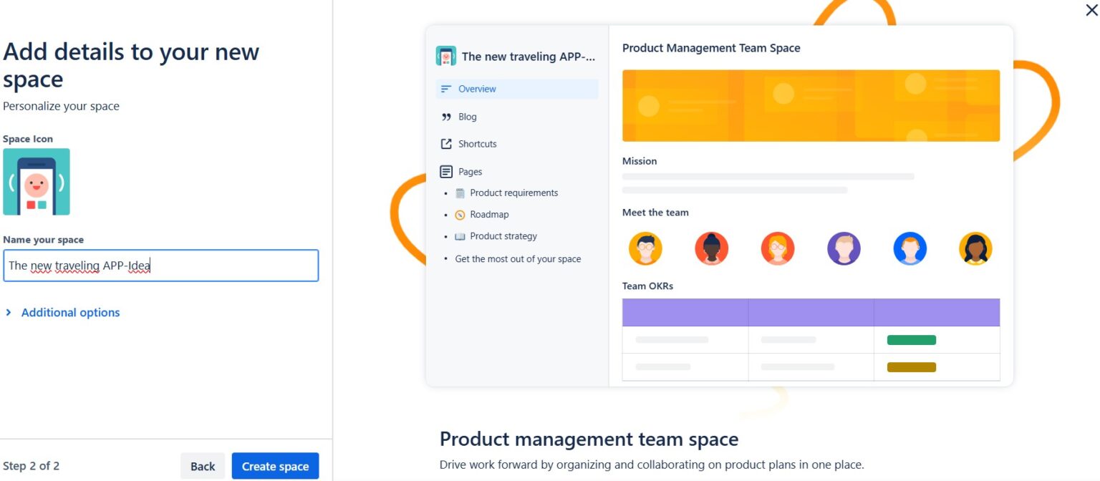Click the Roadmap compass icon
1100x481 pixels.
click(460, 215)
